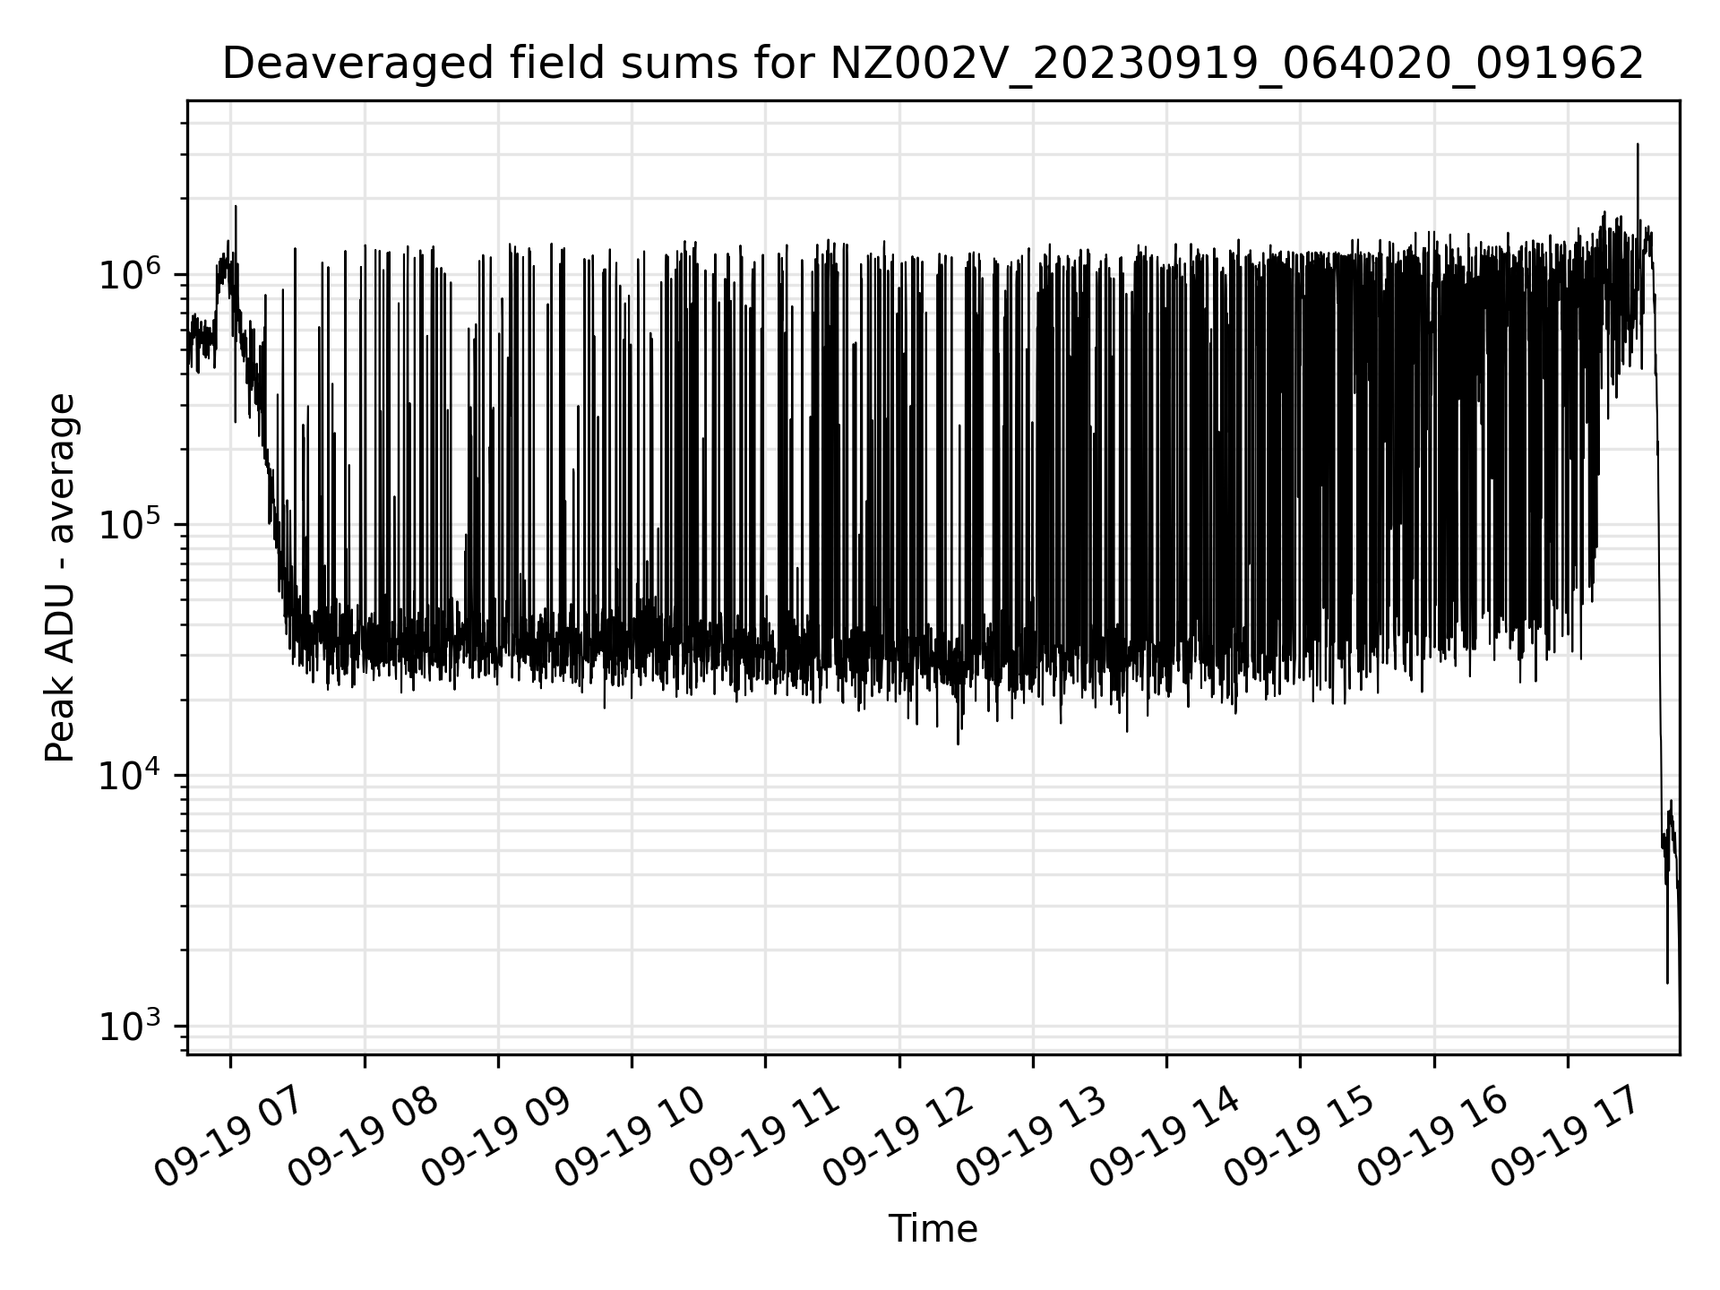This screenshot has width=1720, height=1290.
Task: Click the y-axis label 'Peak ADU - average'
Action: [x=61, y=578]
